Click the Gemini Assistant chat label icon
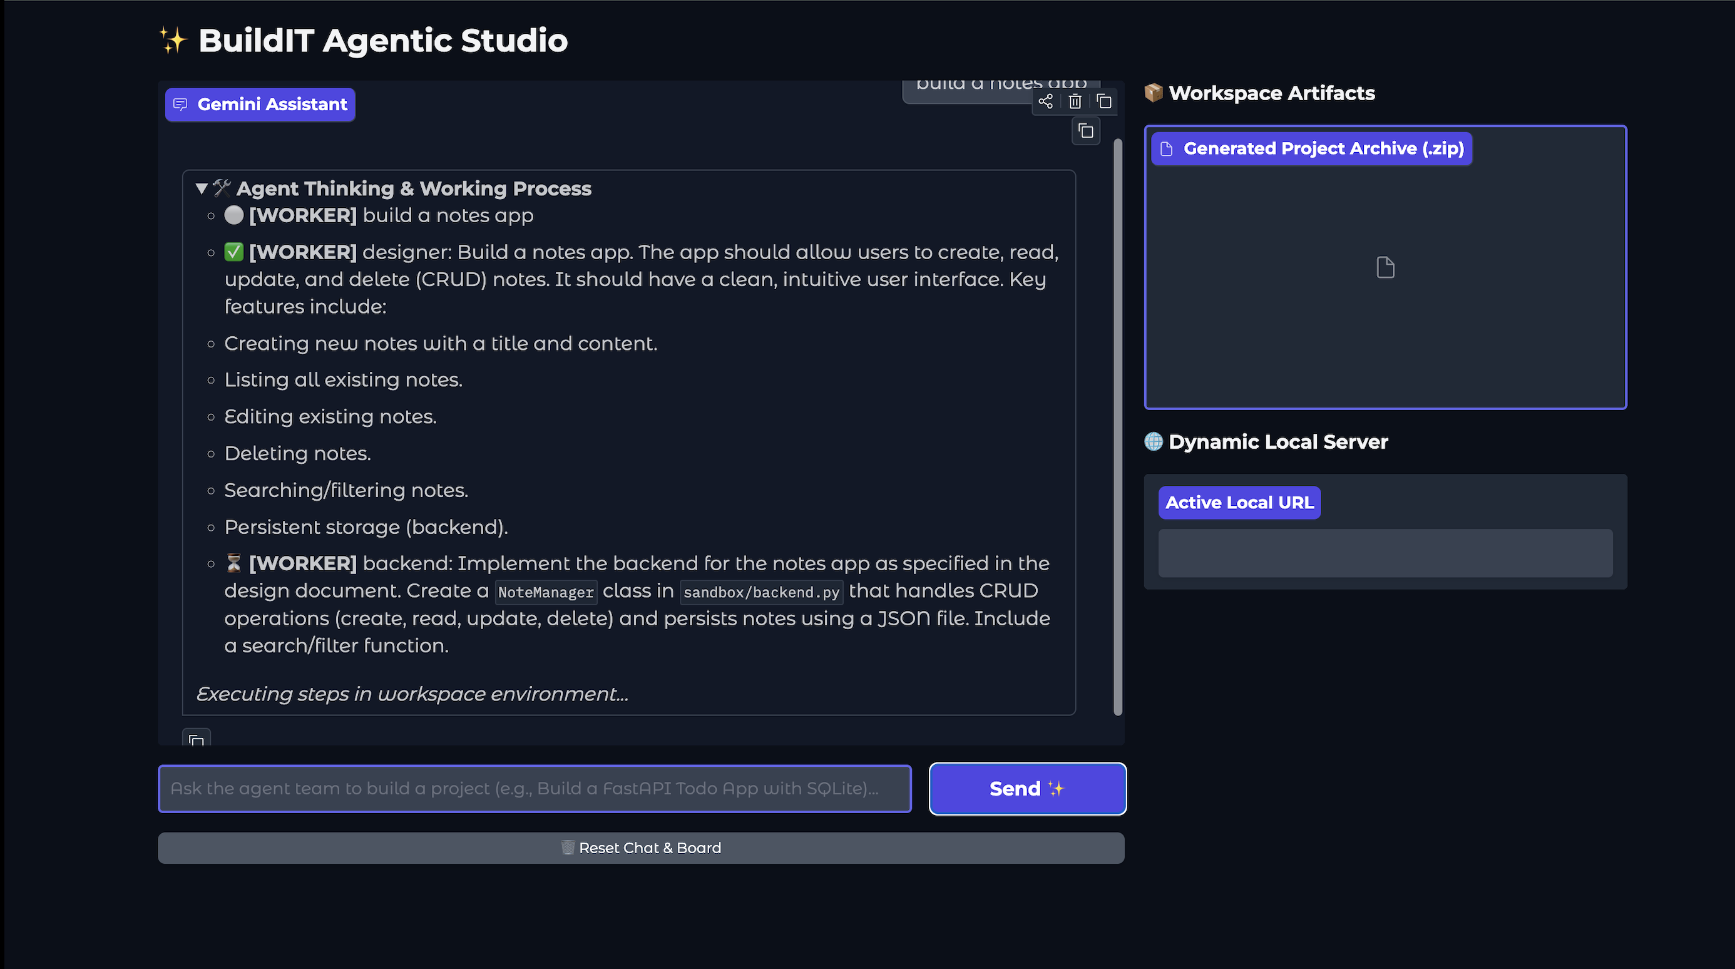Image resolution: width=1735 pixels, height=969 pixels. coord(180,105)
